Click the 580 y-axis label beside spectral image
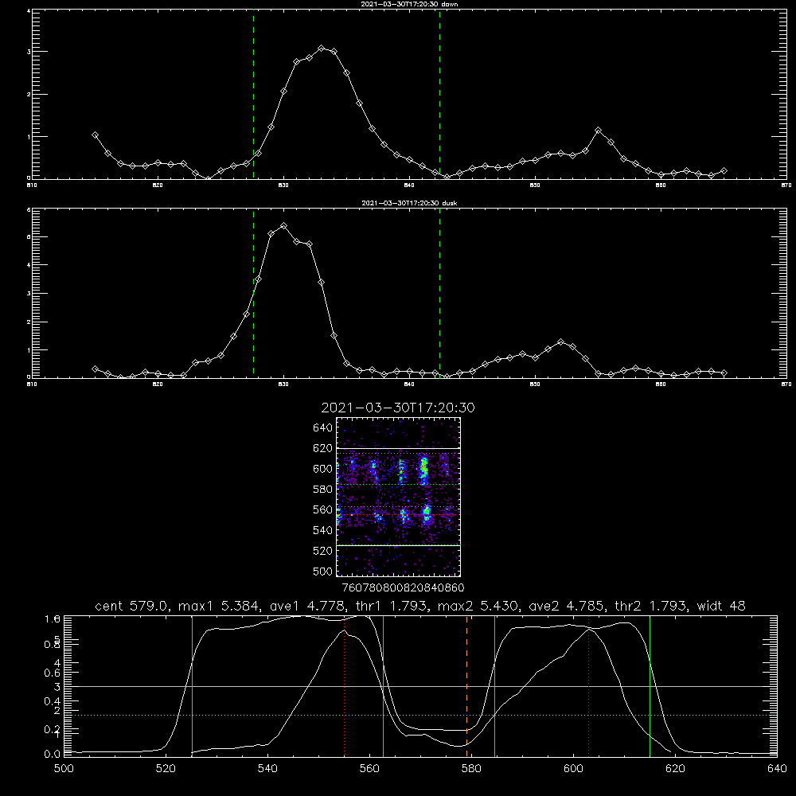This screenshot has width=796, height=796. point(322,490)
